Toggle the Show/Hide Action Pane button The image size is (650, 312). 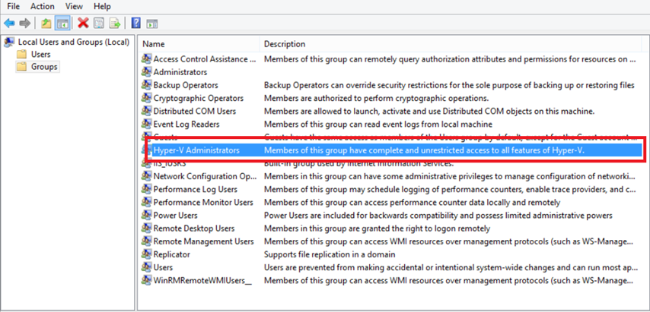pyautogui.click(x=152, y=24)
